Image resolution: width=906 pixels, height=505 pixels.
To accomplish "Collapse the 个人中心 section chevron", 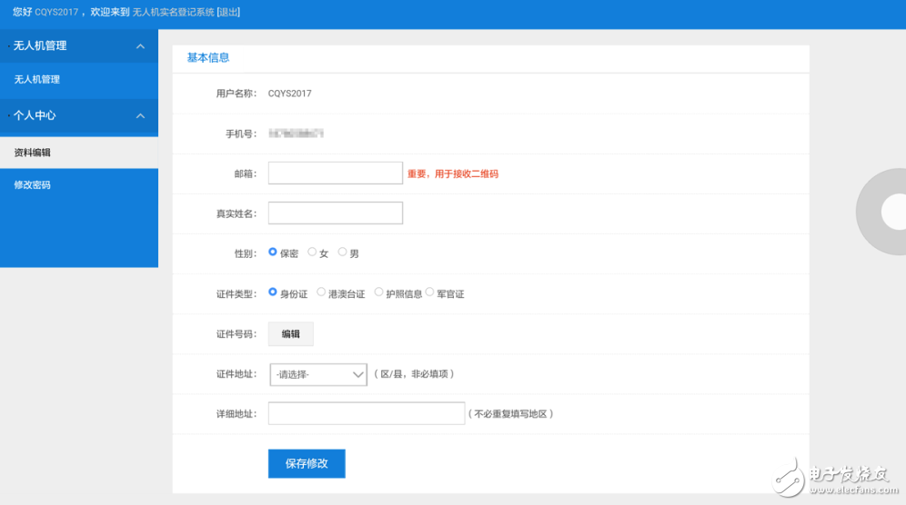I will point(140,116).
